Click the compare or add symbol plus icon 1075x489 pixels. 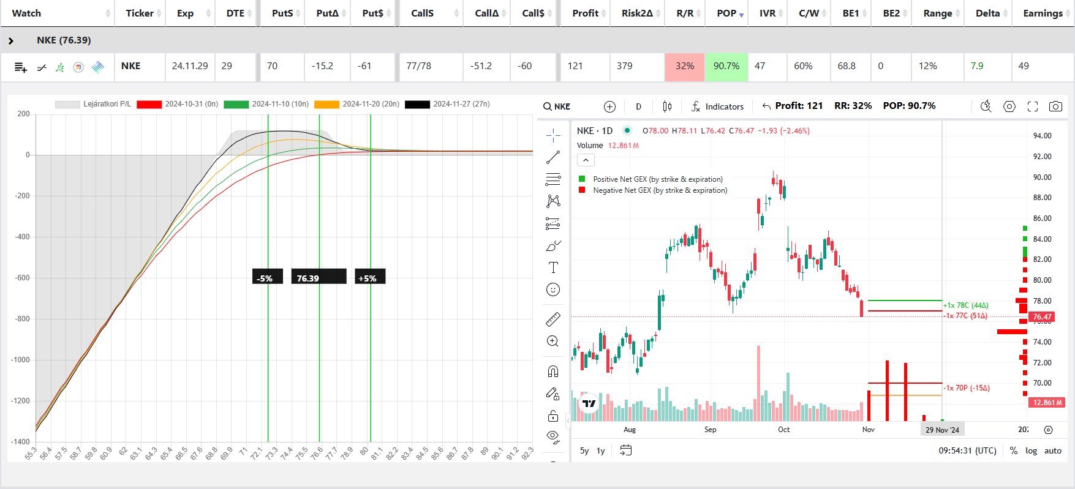(609, 106)
